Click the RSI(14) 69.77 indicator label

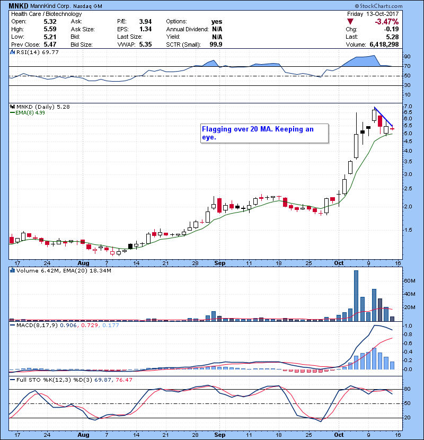click(x=38, y=52)
